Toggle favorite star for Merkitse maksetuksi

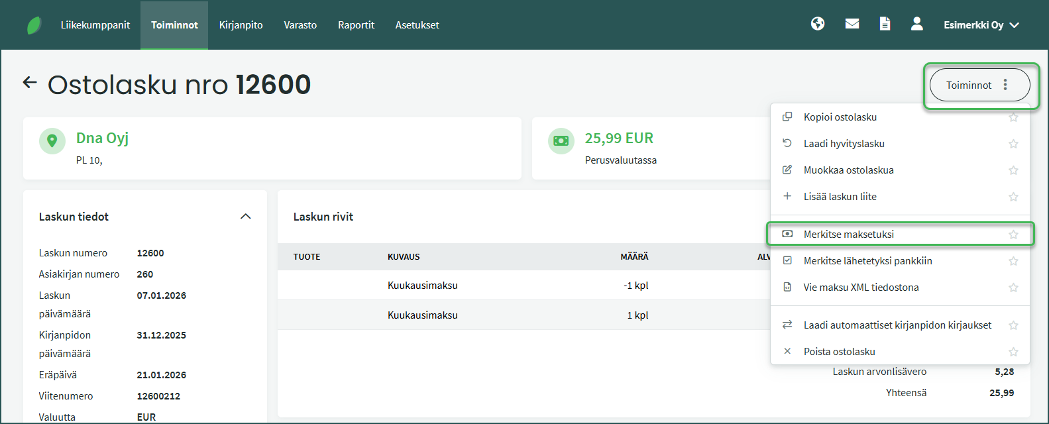click(1013, 235)
